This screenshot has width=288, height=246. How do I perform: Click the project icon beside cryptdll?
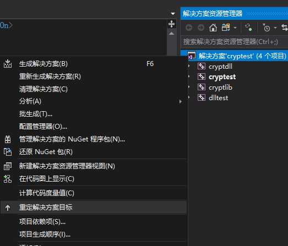[x=202, y=66]
